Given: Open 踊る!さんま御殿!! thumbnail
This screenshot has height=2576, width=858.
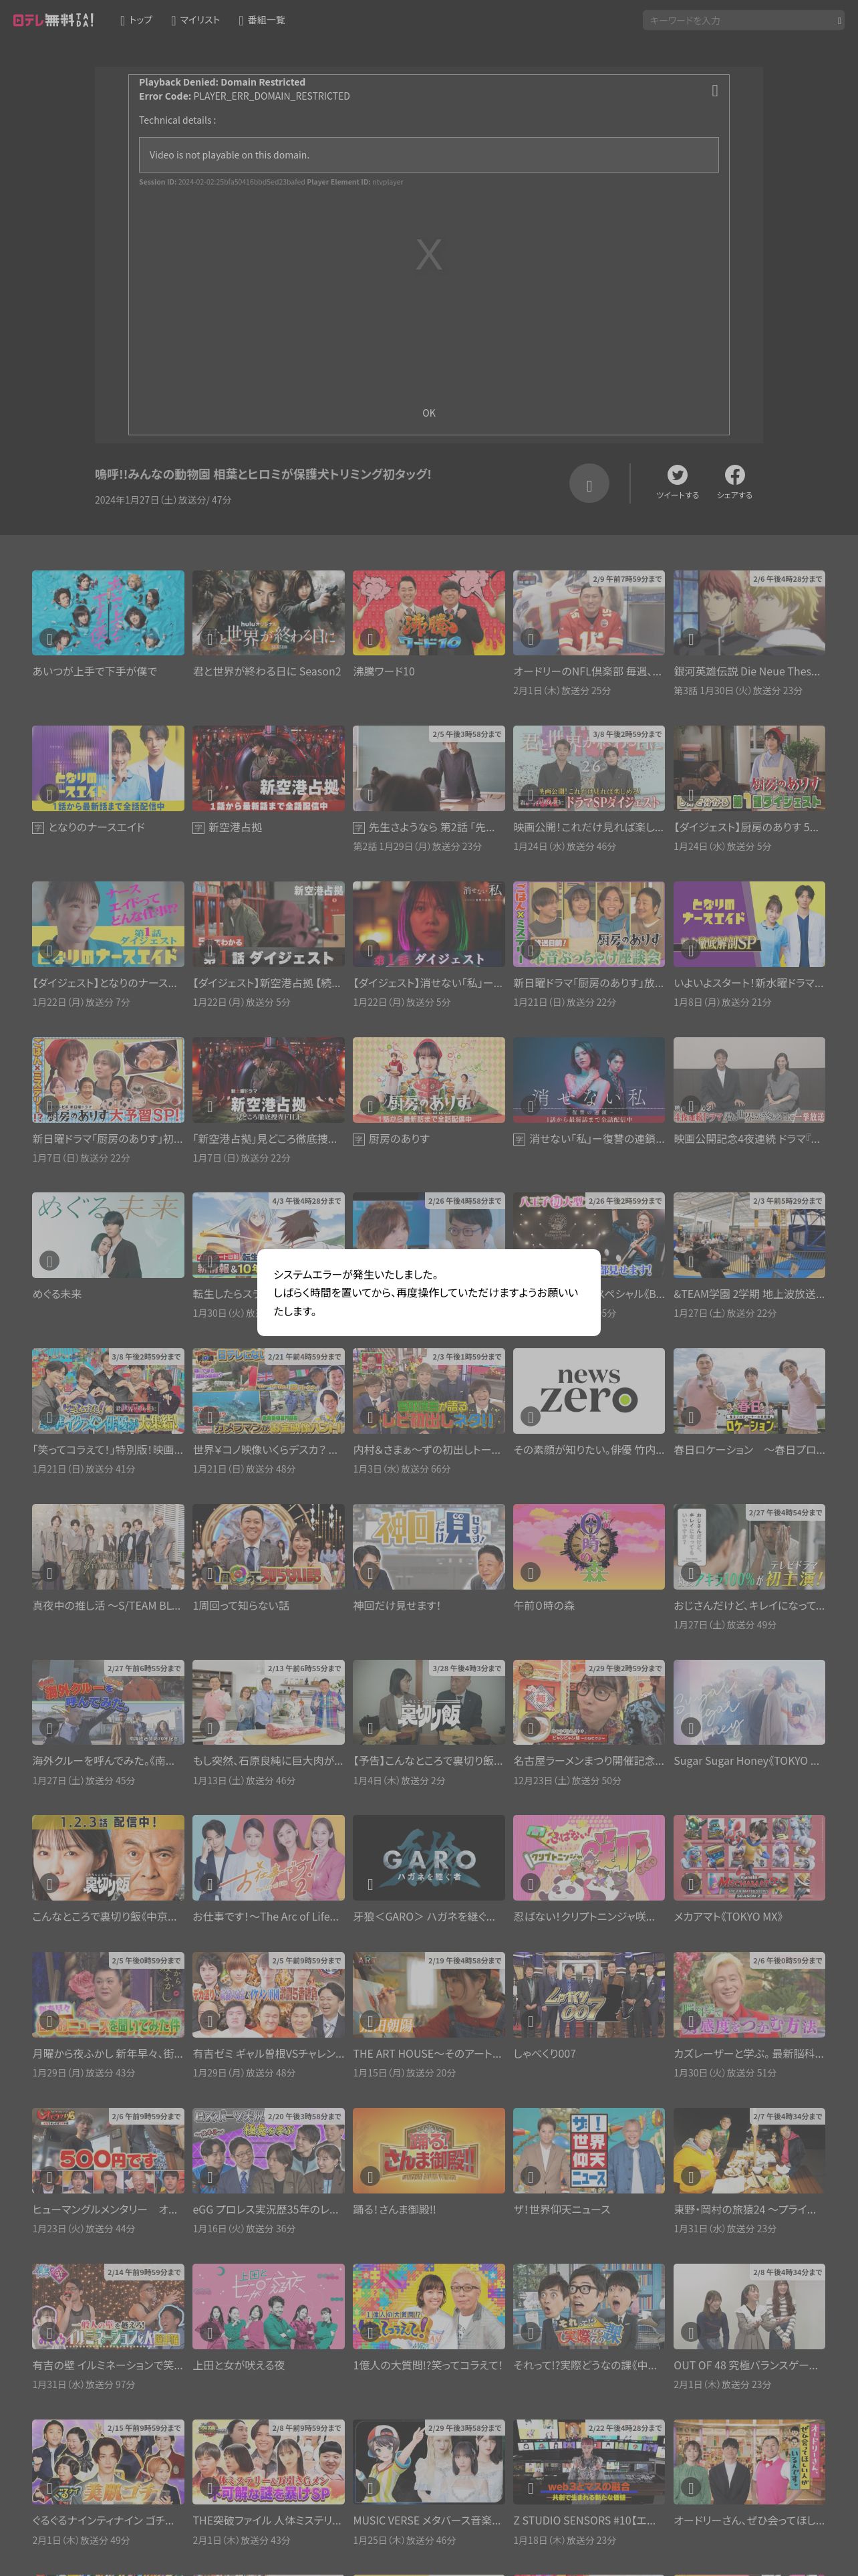Looking at the screenshot, I should (428, 2151).
